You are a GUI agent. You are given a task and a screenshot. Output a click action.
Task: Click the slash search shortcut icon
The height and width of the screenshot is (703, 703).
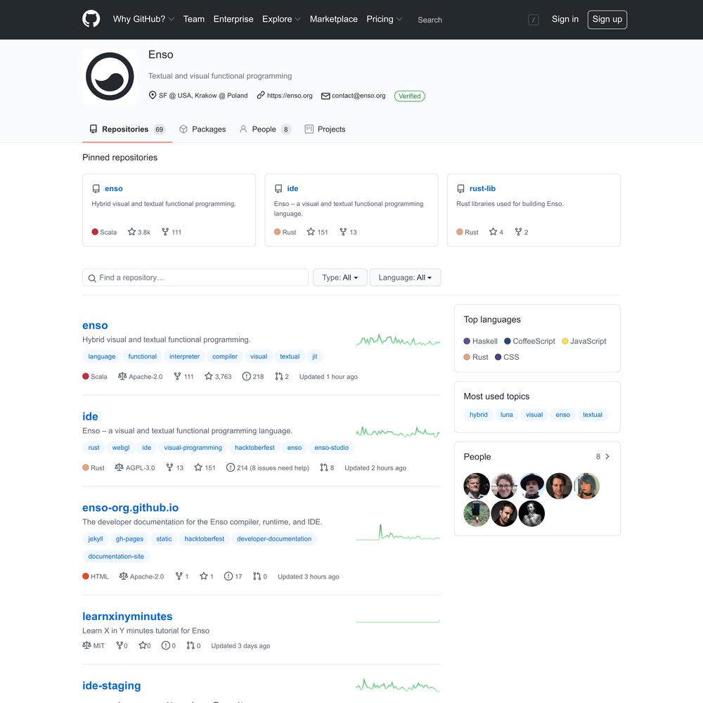pos(533,20)
